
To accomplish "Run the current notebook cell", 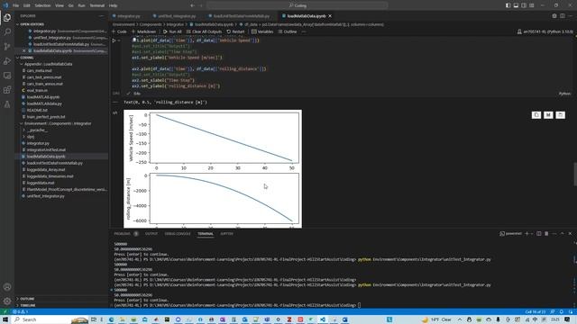I will pyautogui.click(x=114, y=40).
